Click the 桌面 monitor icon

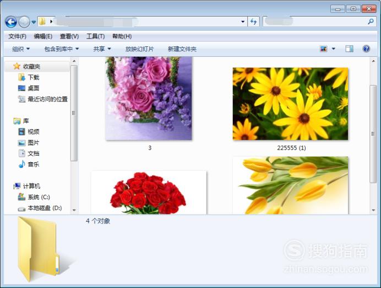21,88
